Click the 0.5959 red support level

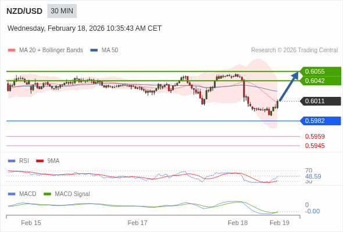(x=315, y=137)
